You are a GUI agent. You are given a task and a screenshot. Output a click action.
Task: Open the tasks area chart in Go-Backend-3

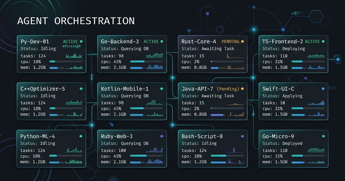[154, 56]
